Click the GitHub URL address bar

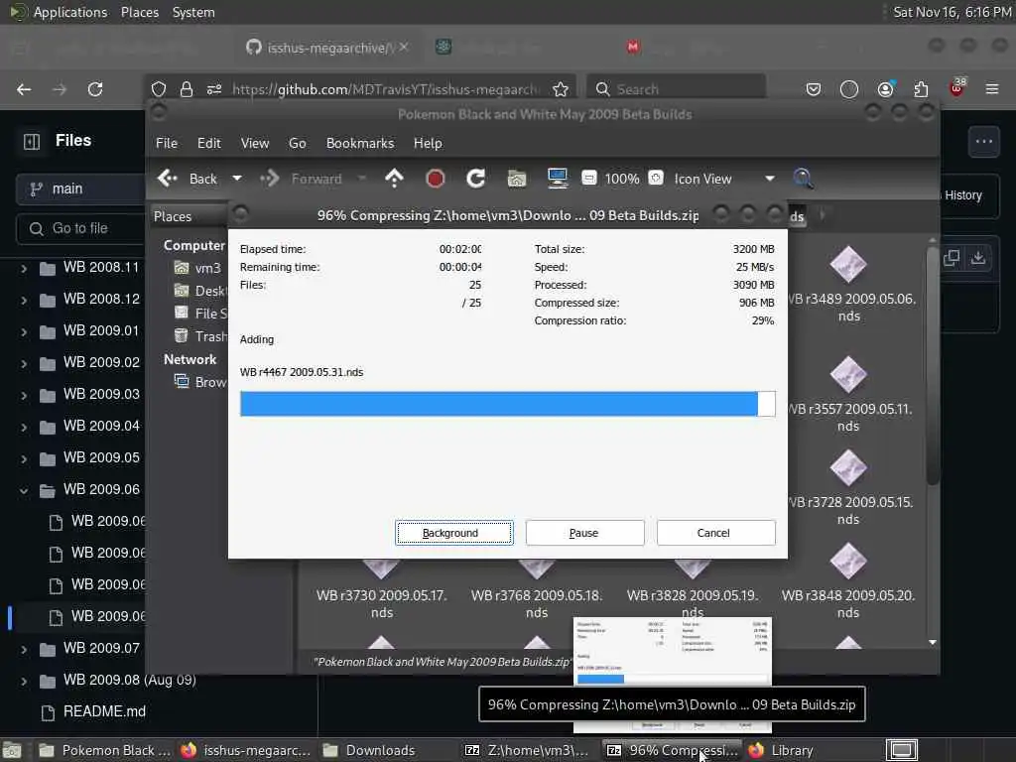click(x=385, y=89)
